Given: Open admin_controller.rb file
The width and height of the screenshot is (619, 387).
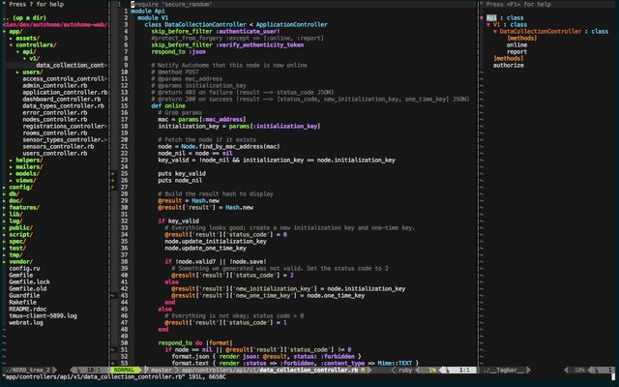Looking at the screenshot, I should [x=55, y=86].
